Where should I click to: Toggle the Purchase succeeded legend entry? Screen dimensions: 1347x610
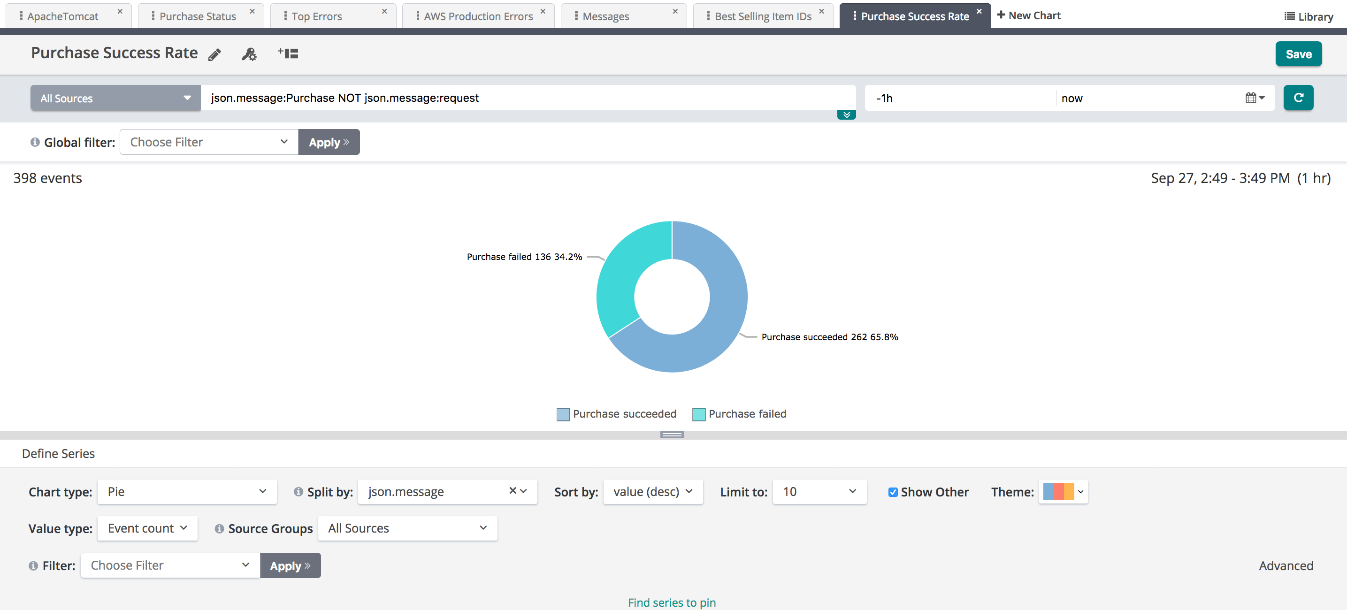[617, 414]
